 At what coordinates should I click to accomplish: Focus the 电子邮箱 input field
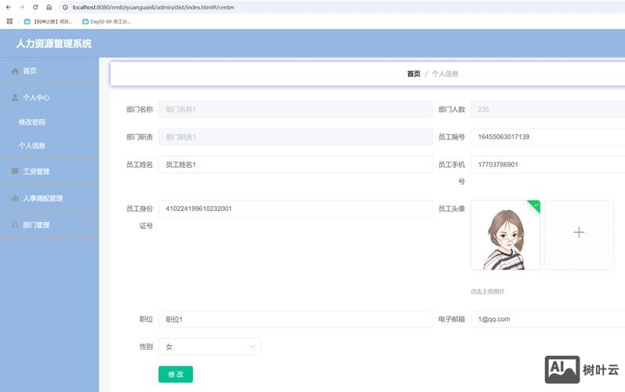pyautogui.click(x=547, y=319)
